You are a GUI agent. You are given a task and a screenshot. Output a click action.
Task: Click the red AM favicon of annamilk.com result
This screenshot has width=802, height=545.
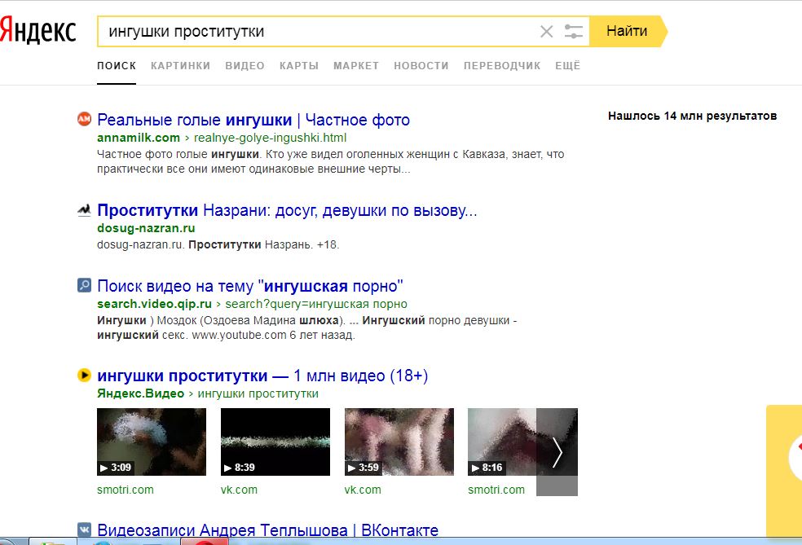(x=84, y=119)
